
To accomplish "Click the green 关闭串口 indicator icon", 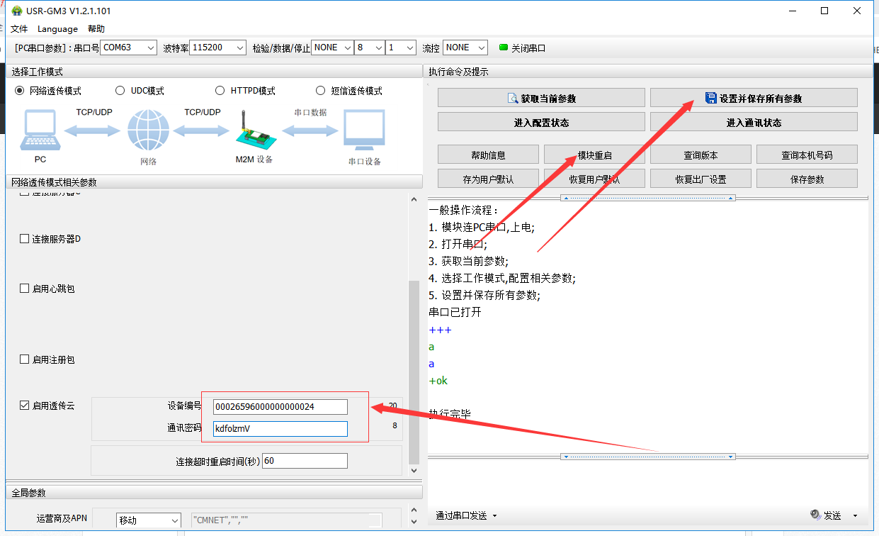I will tap(504, 48).
